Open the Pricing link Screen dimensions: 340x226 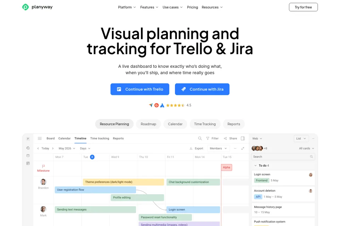(x=193, y=7)
